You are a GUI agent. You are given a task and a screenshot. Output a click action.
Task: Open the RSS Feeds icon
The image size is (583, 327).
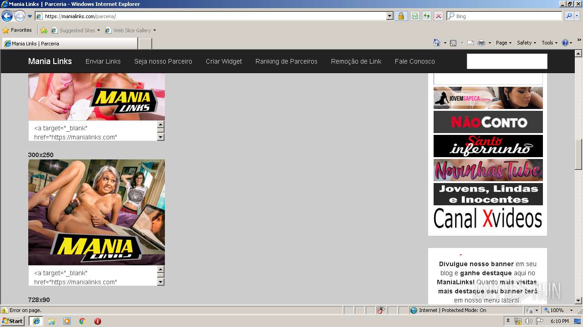click(453, 43)
